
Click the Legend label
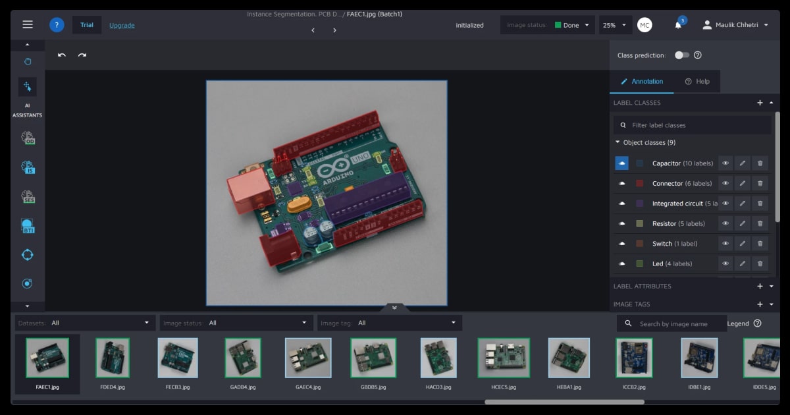coord(738,323)
